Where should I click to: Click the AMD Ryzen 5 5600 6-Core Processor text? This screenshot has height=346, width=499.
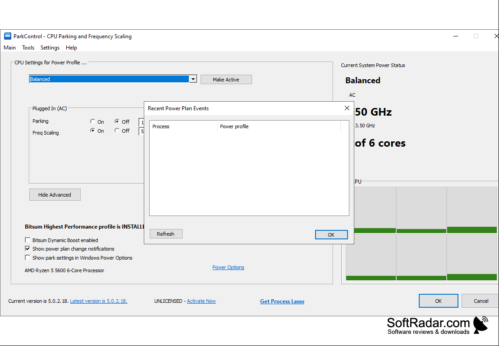click(x=64, y=270)
